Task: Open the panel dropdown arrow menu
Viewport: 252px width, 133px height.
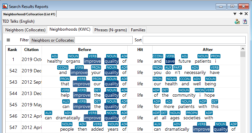Action: (235, 14)
